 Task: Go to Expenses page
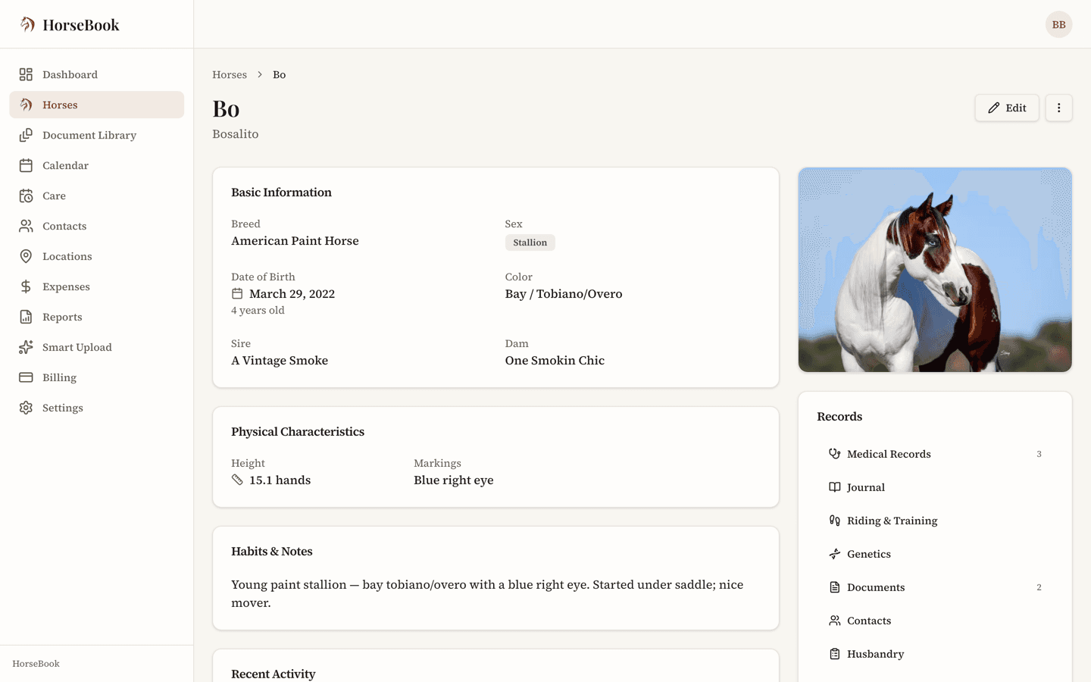pos(97,286)
